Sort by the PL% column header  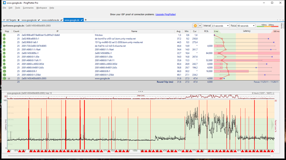tap(206, 31)
